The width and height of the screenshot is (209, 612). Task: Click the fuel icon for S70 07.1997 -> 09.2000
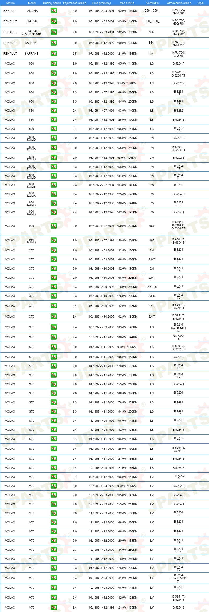(x=53, y=327)
